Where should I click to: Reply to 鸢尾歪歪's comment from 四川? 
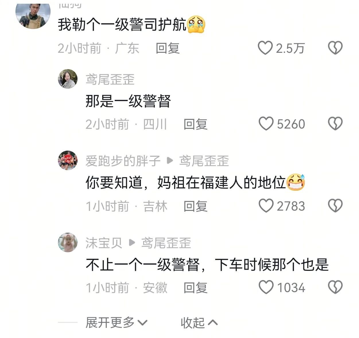coord(195,124)
